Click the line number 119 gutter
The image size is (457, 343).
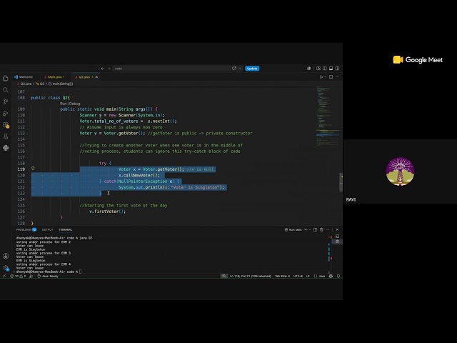point(21,169)
